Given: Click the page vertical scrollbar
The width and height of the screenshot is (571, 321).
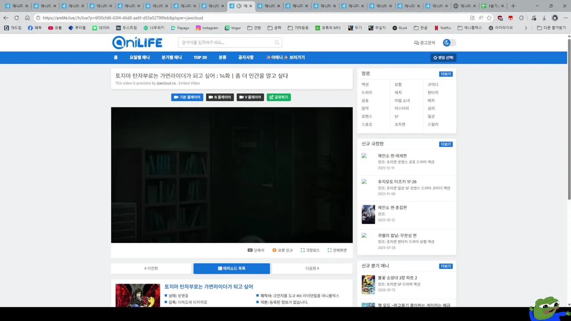Looking at the screenshot, I should (569, 119).
